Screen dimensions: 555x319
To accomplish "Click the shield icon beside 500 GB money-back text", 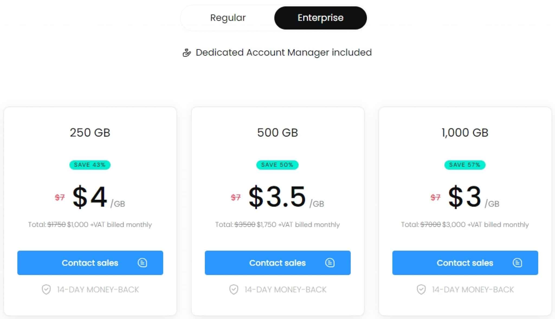I will pyautogui.click(x=234, y=289).
